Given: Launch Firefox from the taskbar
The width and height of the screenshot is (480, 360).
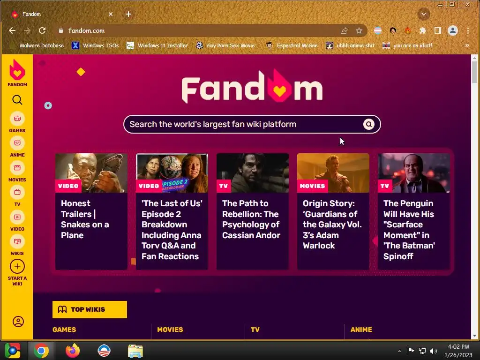Looking at the screenshot, I should coord(73,351).
